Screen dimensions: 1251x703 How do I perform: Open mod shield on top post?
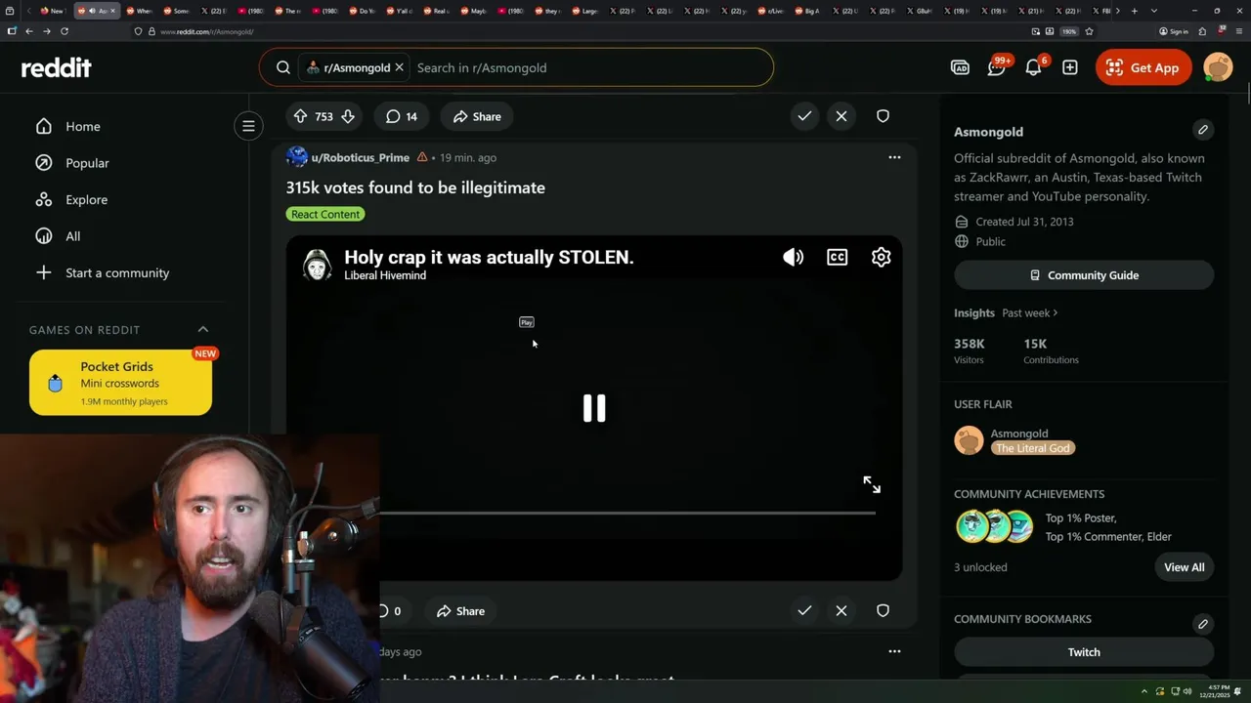tap(883, 116)
